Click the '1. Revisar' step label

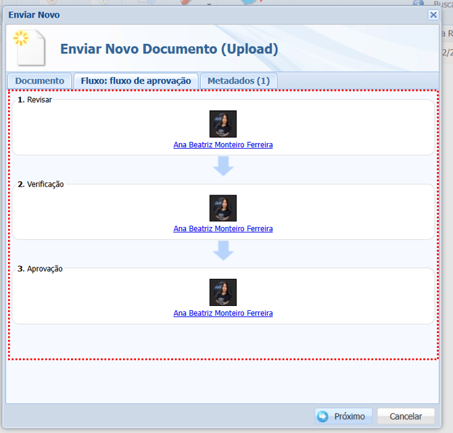34,100
